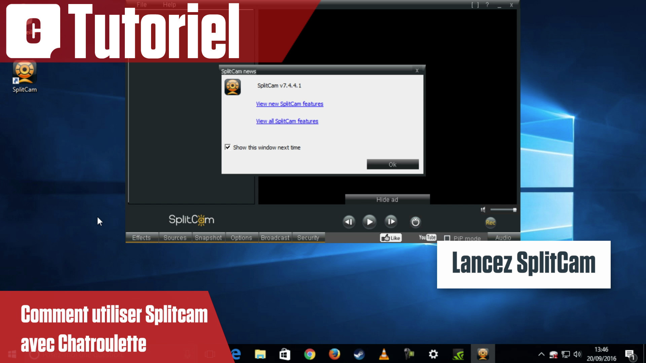Click the SplitCam logo in news dialog
The width and height of the screenshot is (646, 363).
tap(232, 87)
